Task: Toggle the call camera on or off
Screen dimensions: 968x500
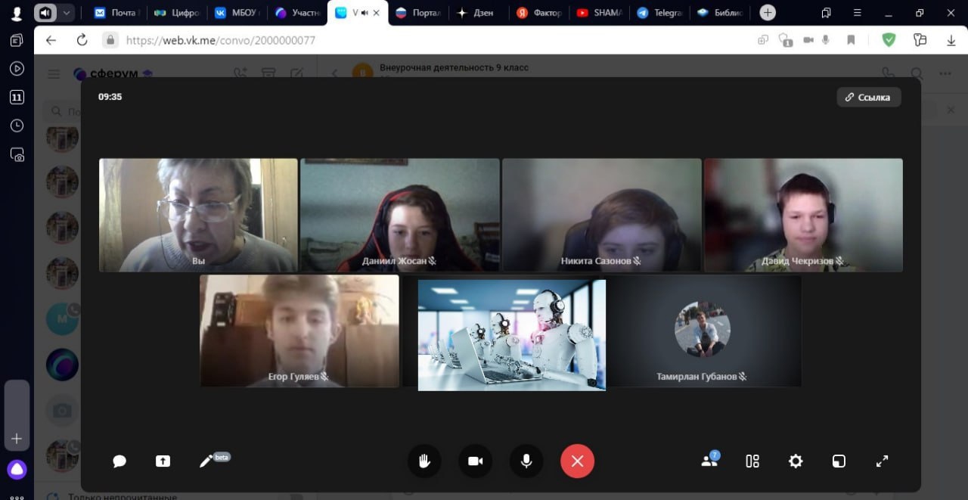Action: point(475,461)
